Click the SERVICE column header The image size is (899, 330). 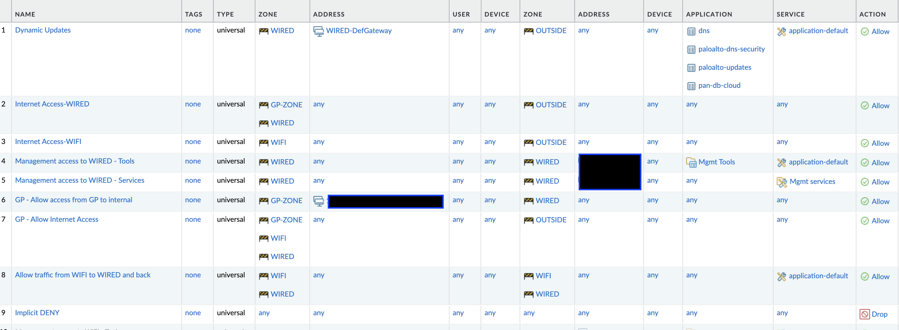[790, 14]
